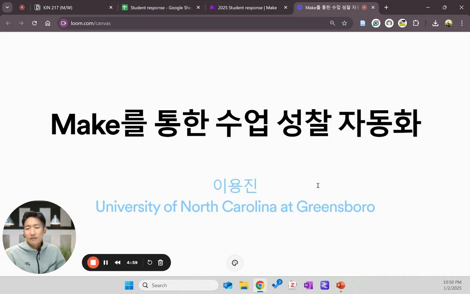The image size is (470, 294).
Task: Click the blue document extension icon
Action: (x=363, y=23)
